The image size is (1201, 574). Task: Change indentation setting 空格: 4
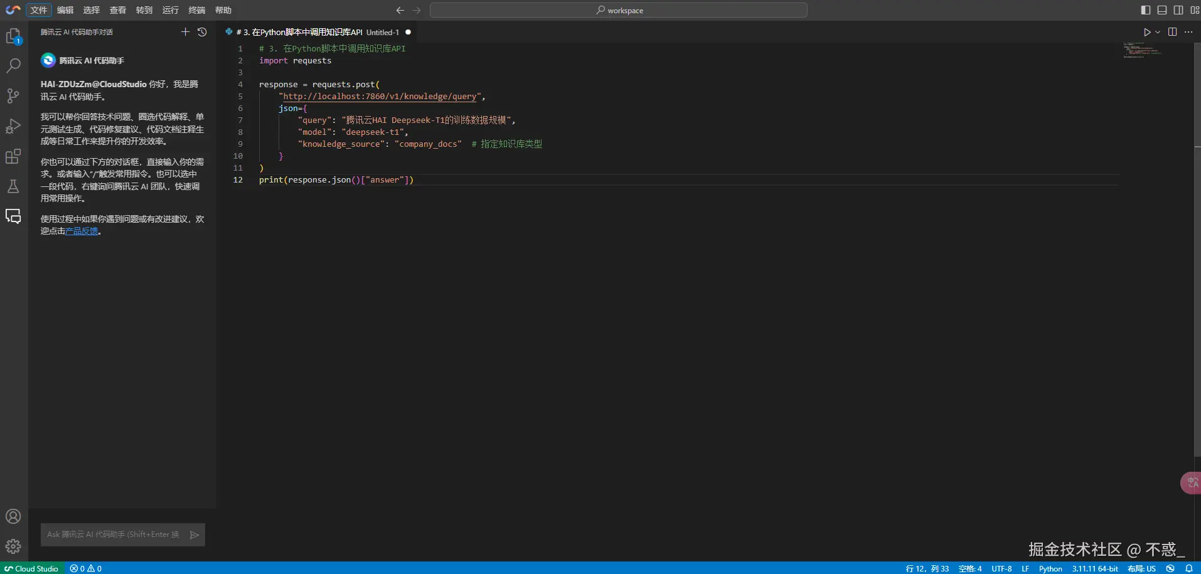970,568
